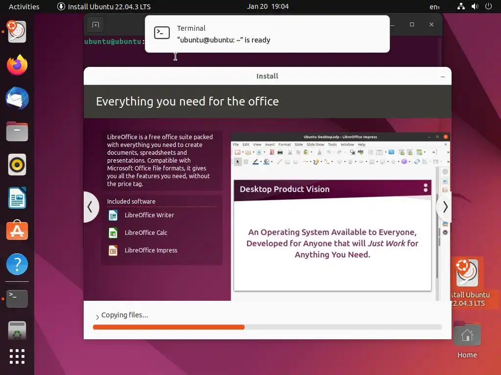
Task: Close the Terminal window
Action: coord(432,24)
